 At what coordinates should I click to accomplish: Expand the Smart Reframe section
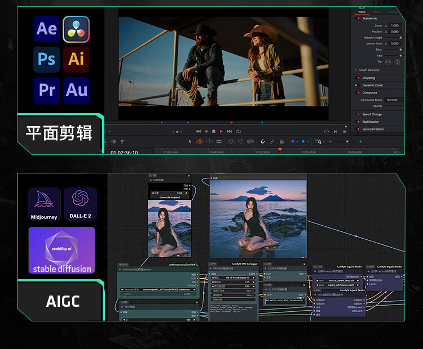[x=356, y=70]
